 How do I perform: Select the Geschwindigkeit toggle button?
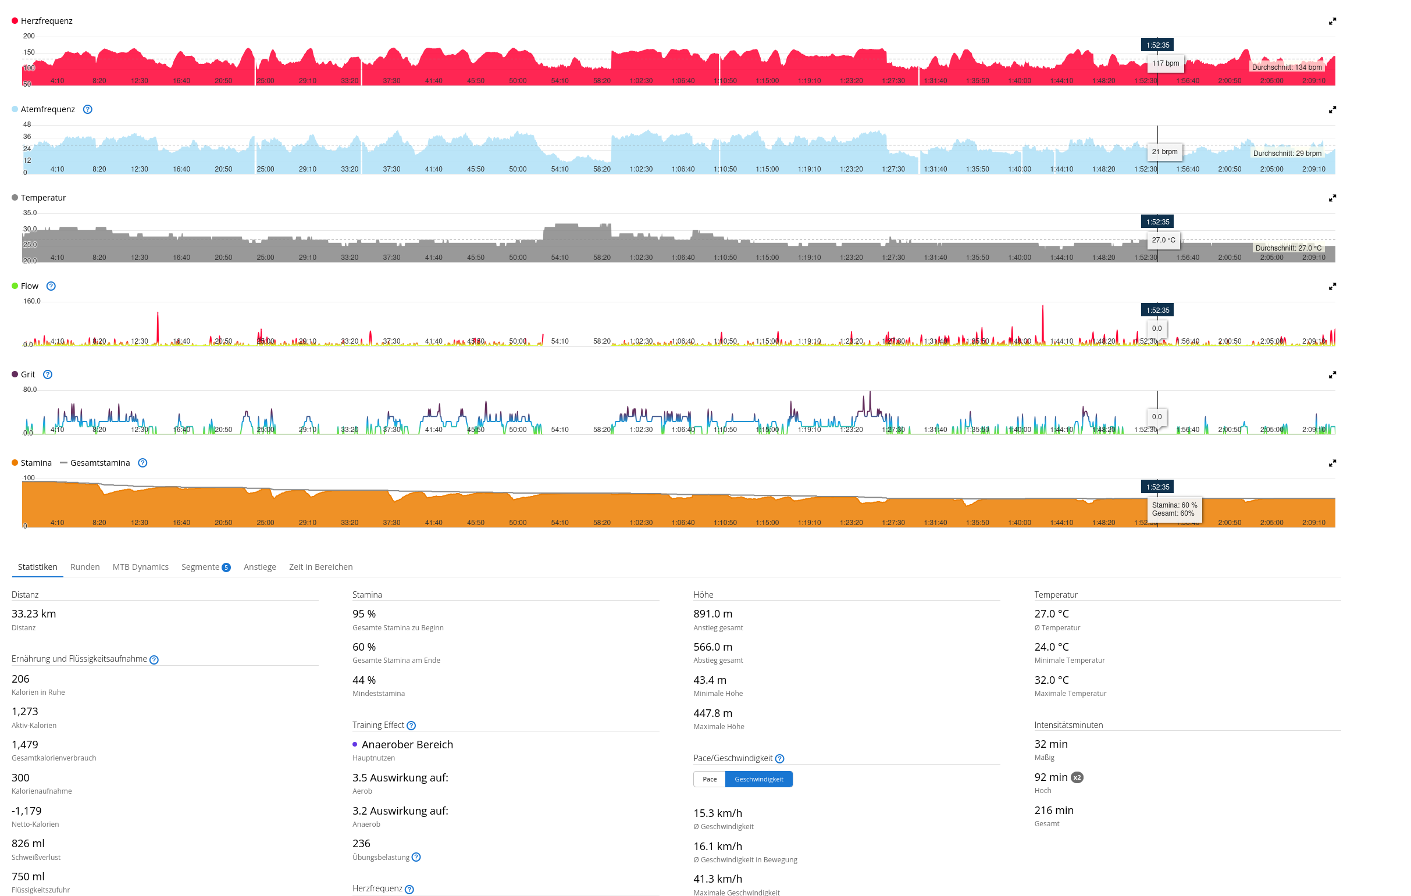[758, 780]
